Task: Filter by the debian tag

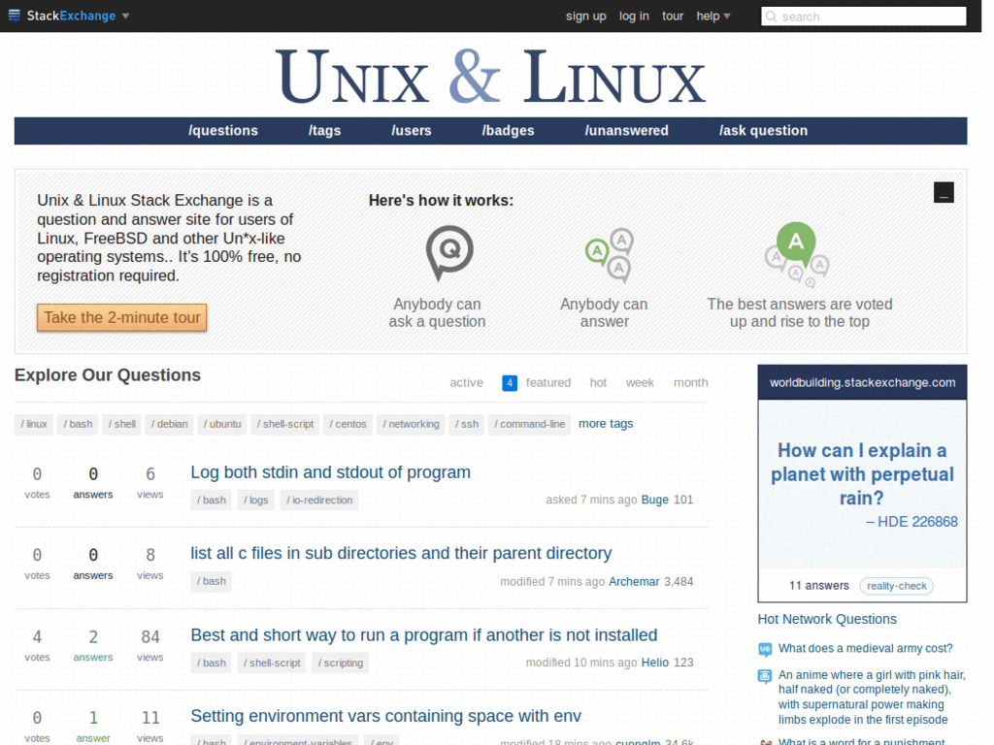Action: 169,424
